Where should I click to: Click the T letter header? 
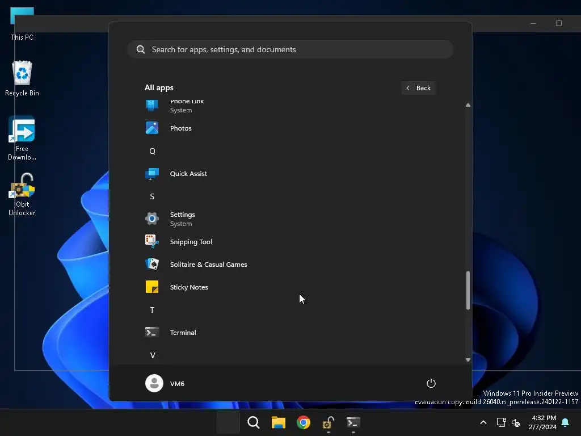pyautogui.click(x=152, y=310)
